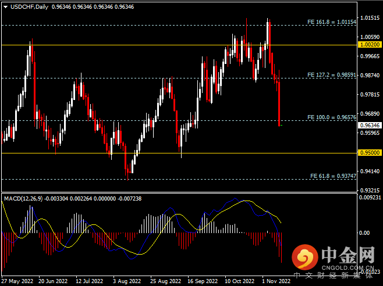Click the 0.97815 price axis value
This screenshot has height=286, width=383.
(x=370, y=95)
